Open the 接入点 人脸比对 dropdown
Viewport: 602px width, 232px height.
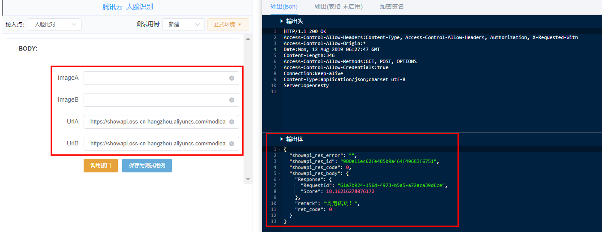[x=55, y=24]
